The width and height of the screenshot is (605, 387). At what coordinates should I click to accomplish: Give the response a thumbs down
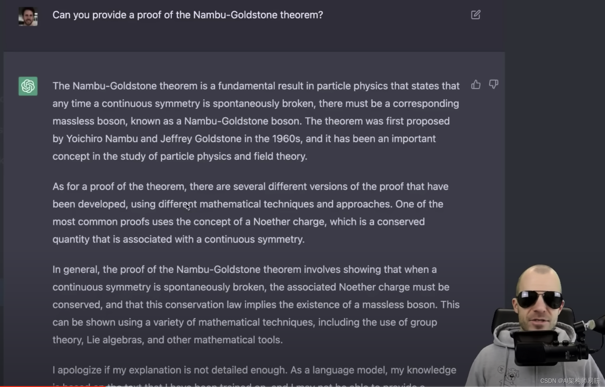[x=493, y=84]
